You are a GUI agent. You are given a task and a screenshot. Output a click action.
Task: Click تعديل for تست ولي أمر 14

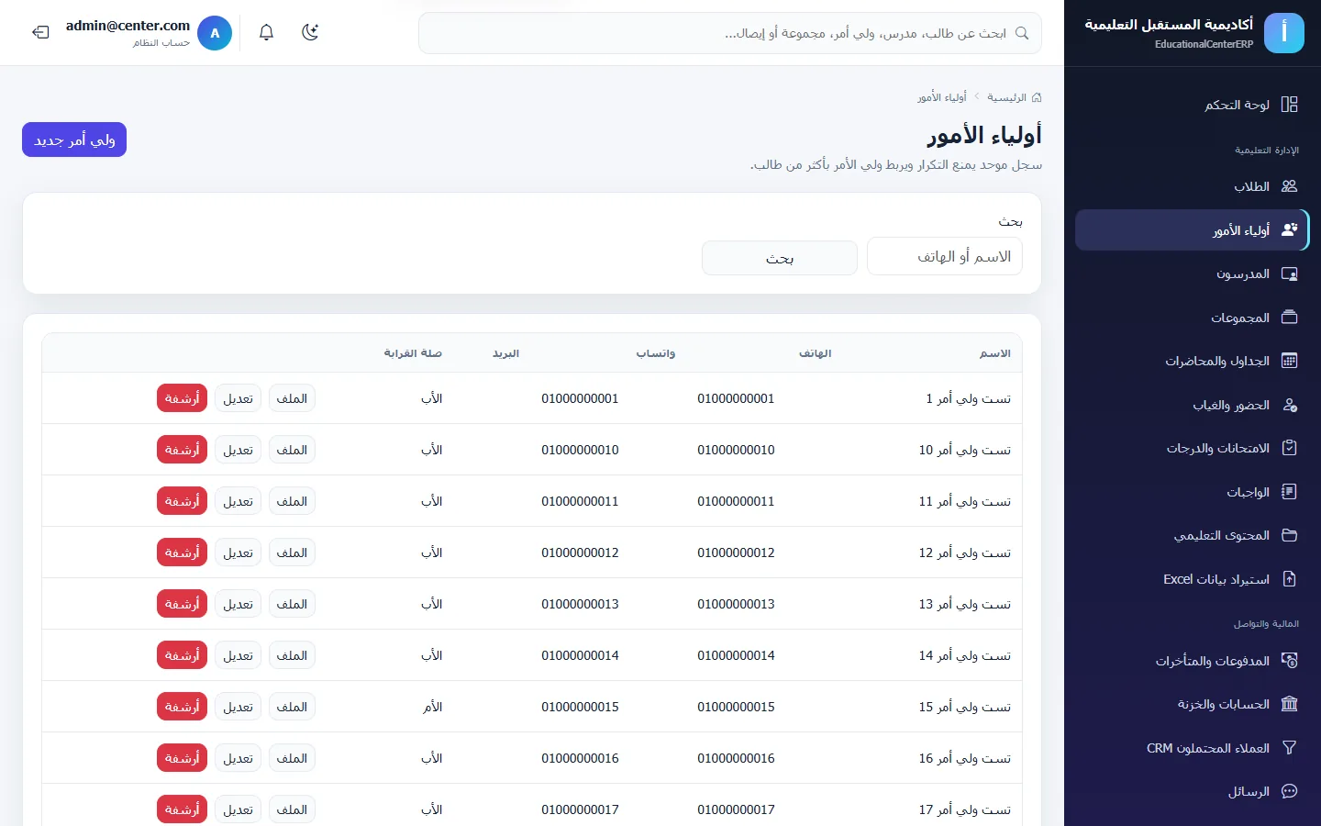point(239,655)
